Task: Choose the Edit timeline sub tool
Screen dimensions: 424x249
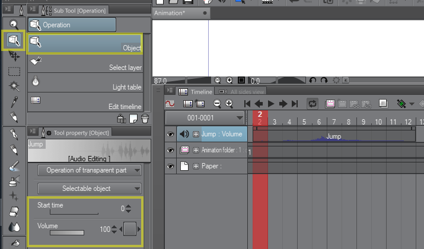Action: pyautogui.click(x=85, y=103)
